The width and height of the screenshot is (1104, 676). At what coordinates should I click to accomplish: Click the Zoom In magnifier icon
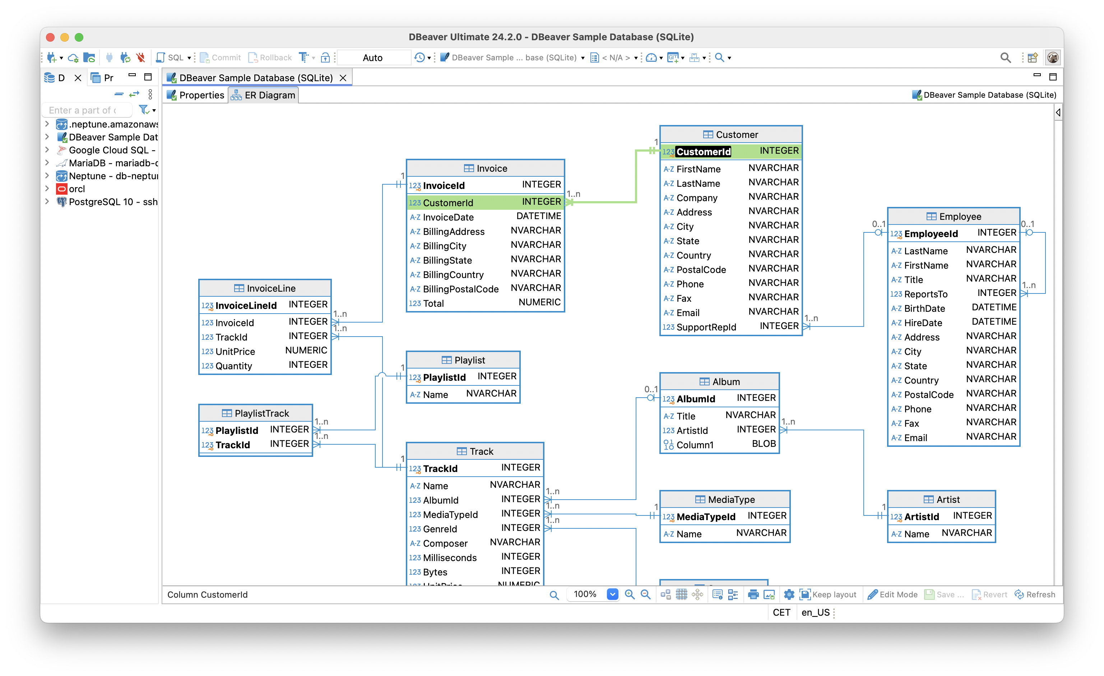[x=630, y=594]
